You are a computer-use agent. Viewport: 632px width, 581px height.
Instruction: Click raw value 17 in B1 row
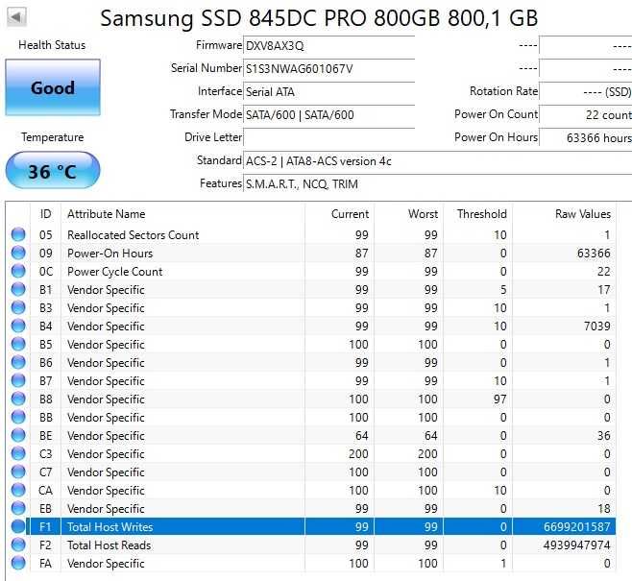(604, 290)
